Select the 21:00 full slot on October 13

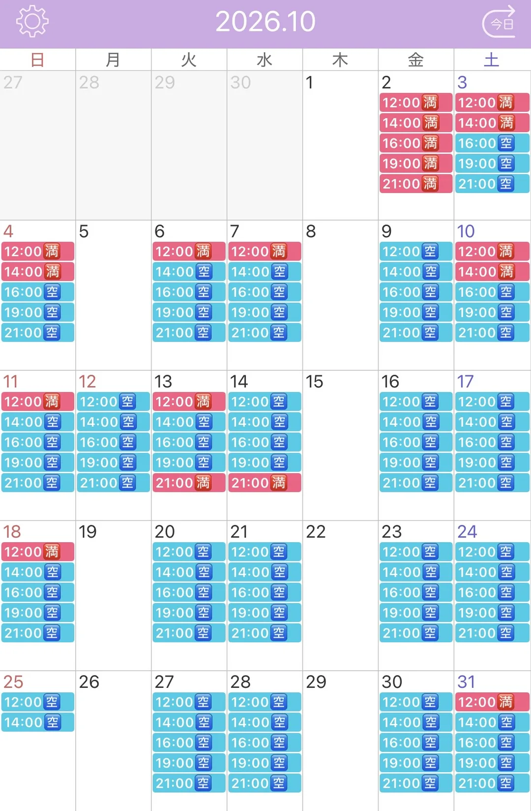pyautogui.click(x=189, y=483)
